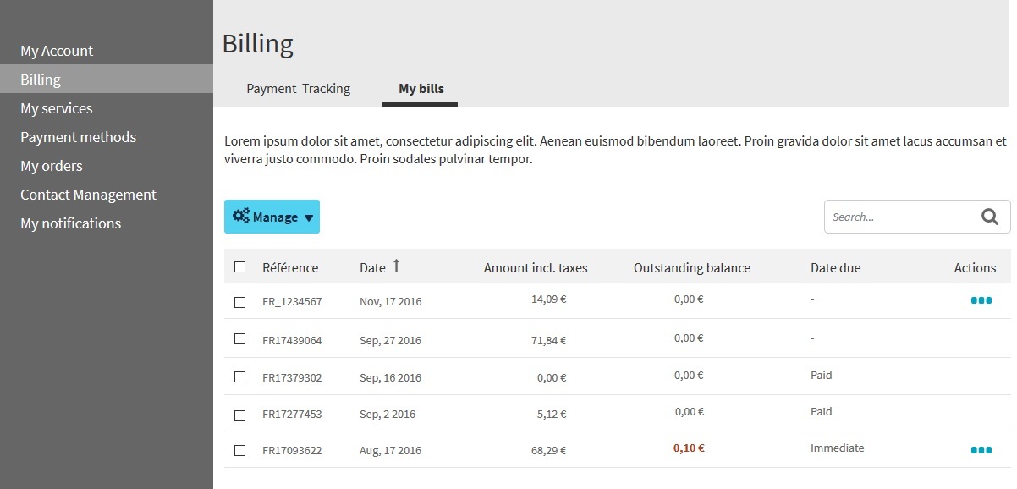
Task: Open My Account in the sidebar
Action: pos(57,51)
